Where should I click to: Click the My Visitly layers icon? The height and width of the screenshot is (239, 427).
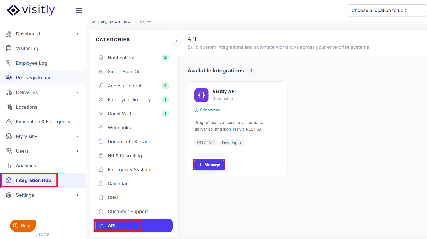(9, 136)
